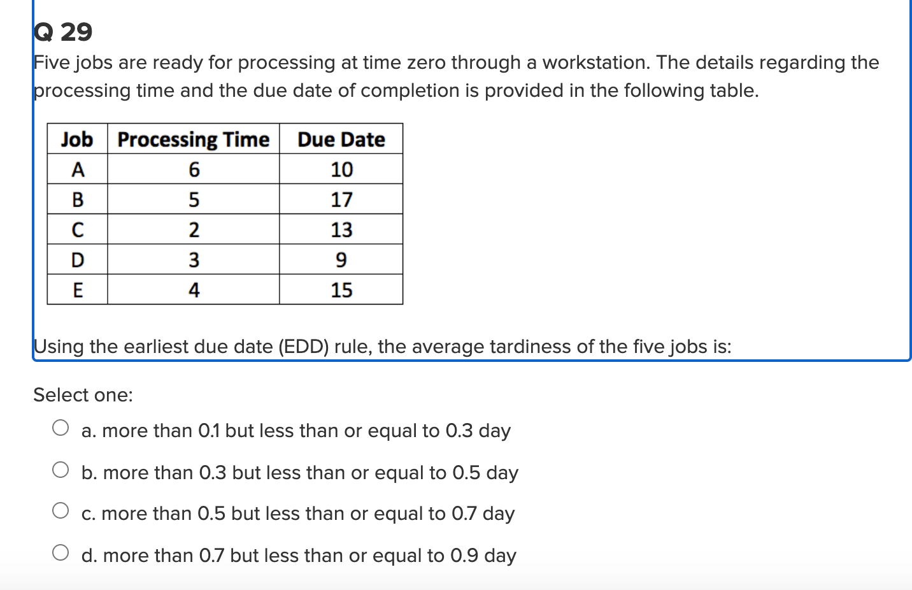This screenshot has height=590, width=912.
Task: Click the EDD rule sentence text
Action: (x=382, y=347)
